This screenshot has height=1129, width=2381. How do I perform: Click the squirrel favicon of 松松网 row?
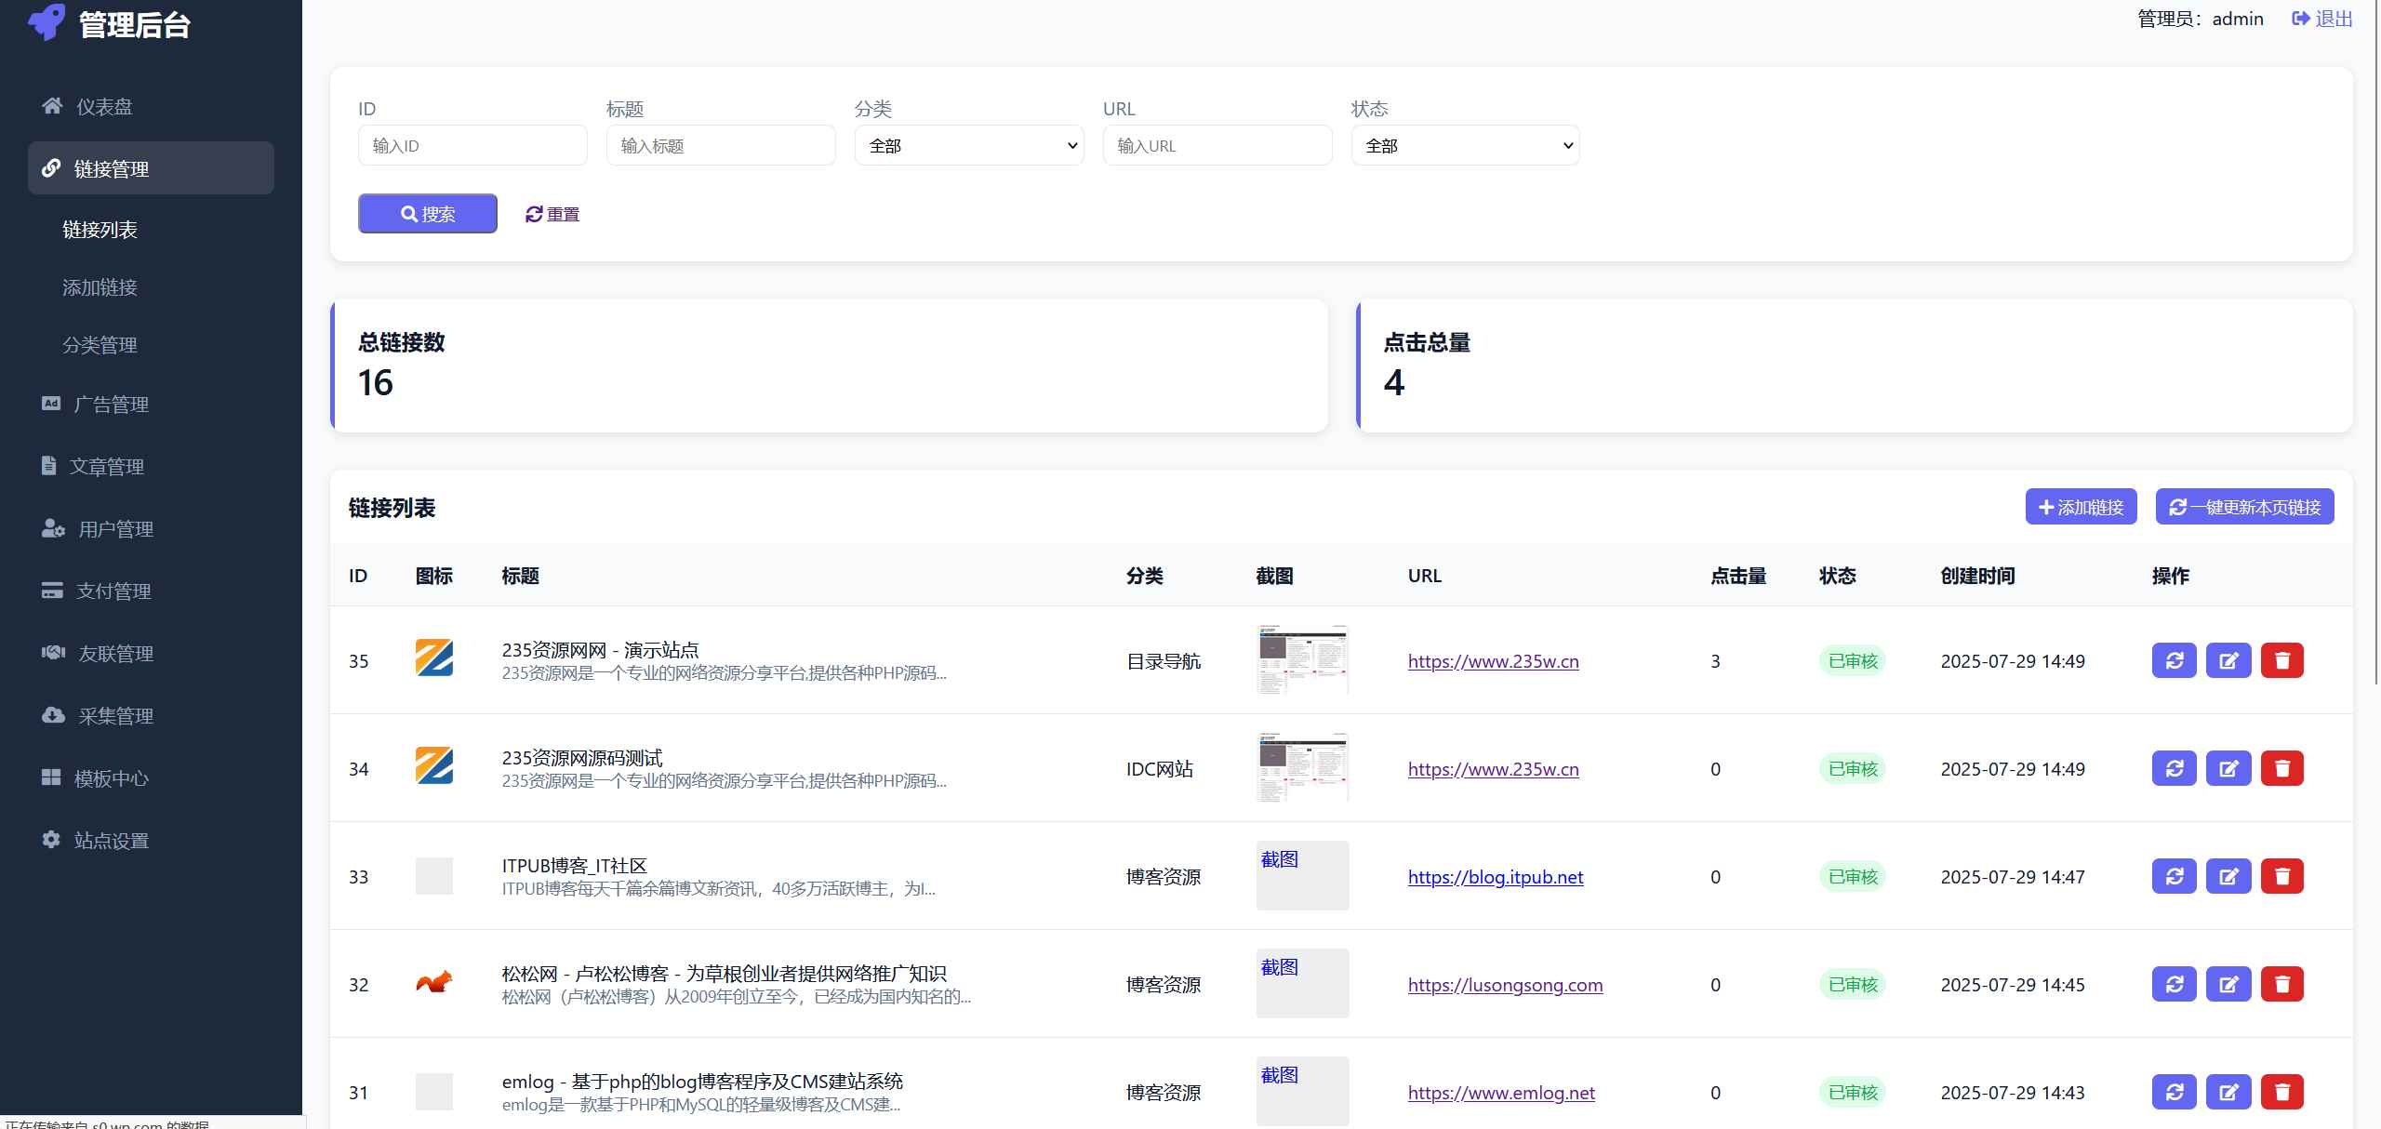[433, 982]
